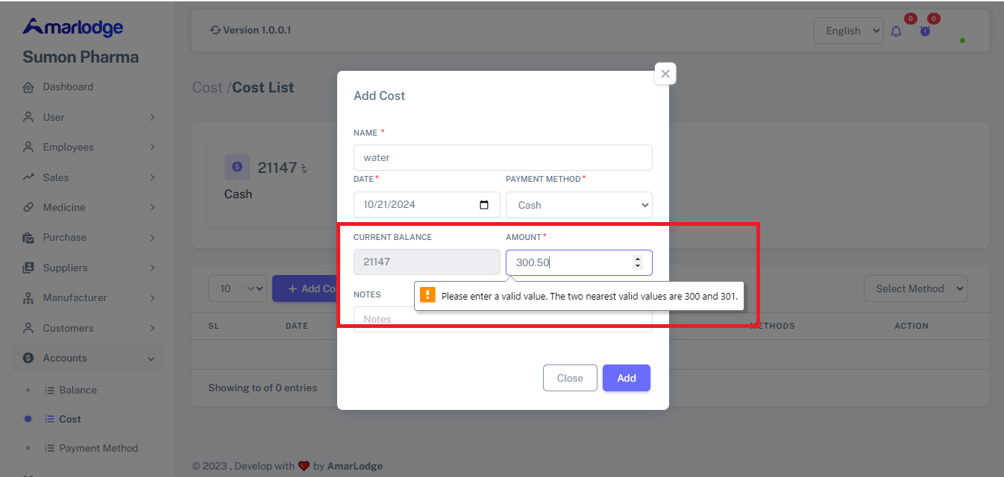Close the Add Cost dialog with X

coord(665,74)
